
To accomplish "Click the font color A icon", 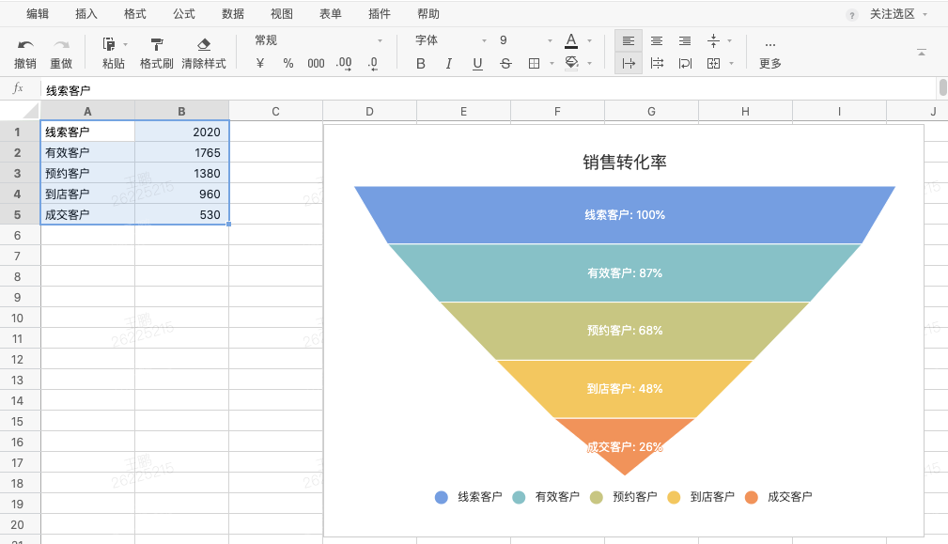I will (x=571, y=40).
